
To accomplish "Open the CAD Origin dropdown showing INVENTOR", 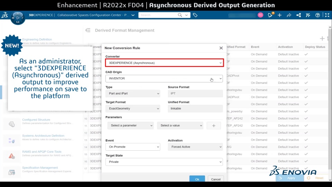I will [x=164, y=79].
